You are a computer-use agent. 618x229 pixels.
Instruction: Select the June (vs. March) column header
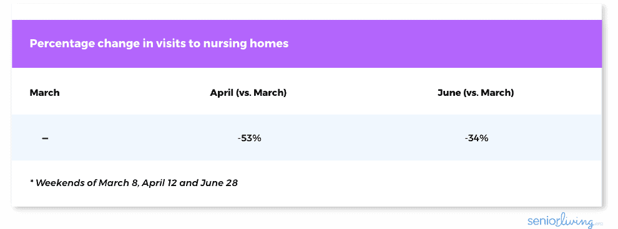click(475, 93)
